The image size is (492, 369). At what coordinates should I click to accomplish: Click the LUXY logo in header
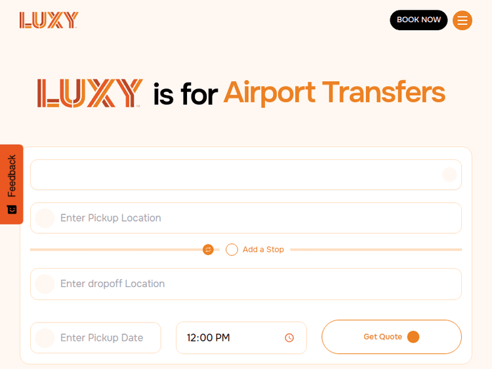49,20
